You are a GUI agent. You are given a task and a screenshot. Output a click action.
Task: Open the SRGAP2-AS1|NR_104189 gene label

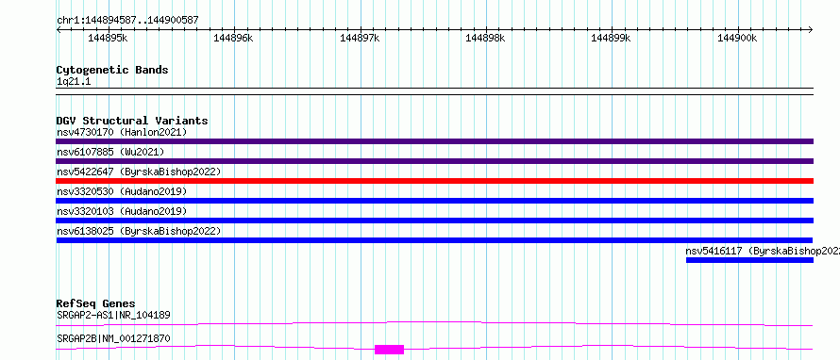pos(113,315)
